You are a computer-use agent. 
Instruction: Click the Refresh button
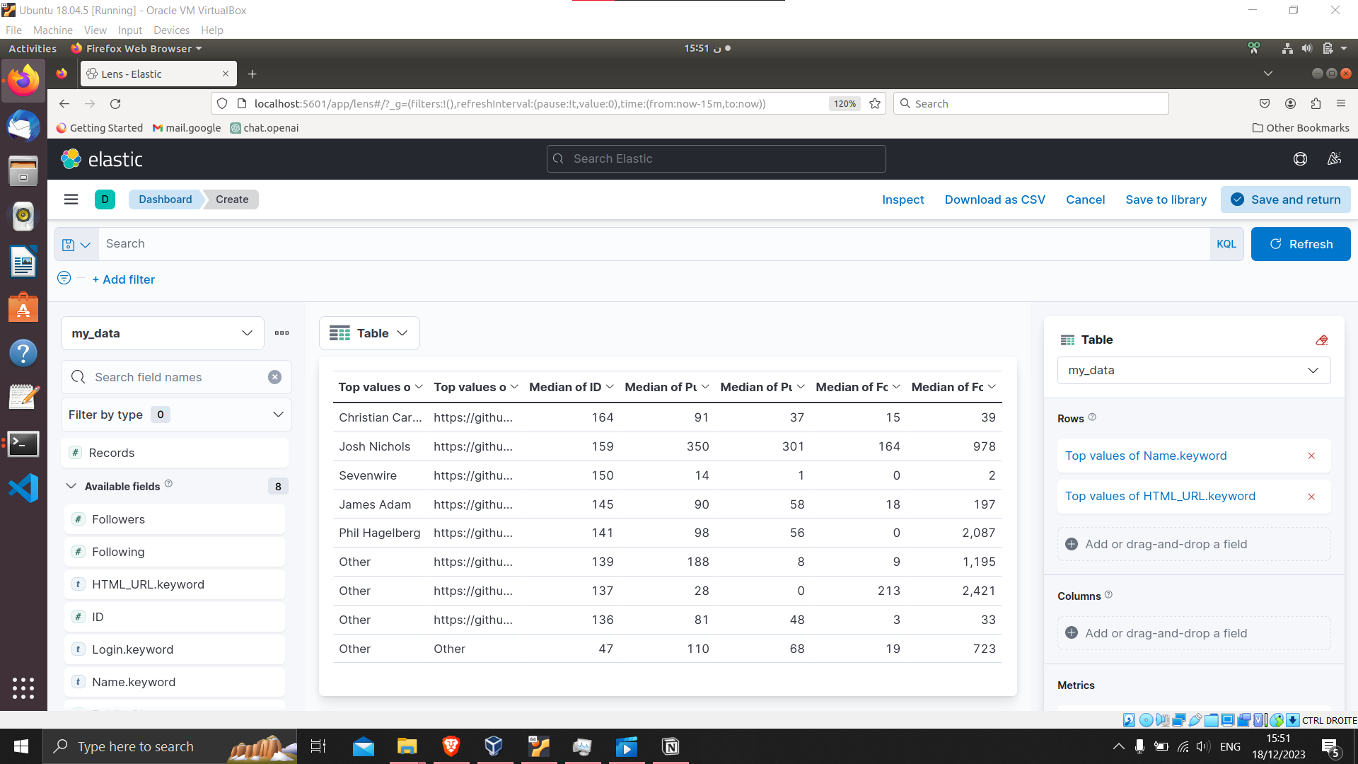1300,244
